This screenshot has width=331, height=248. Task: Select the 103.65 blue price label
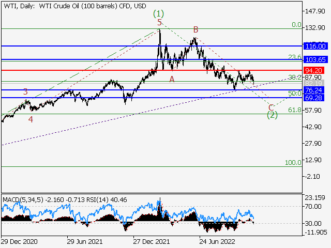[x=315, y=60]
